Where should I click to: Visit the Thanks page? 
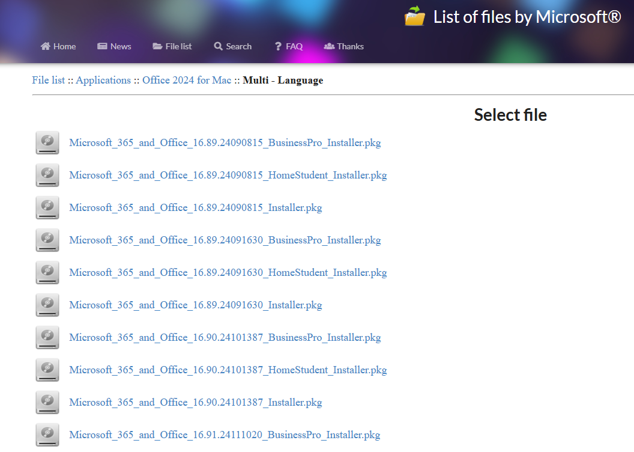click(x=344, y=46)
